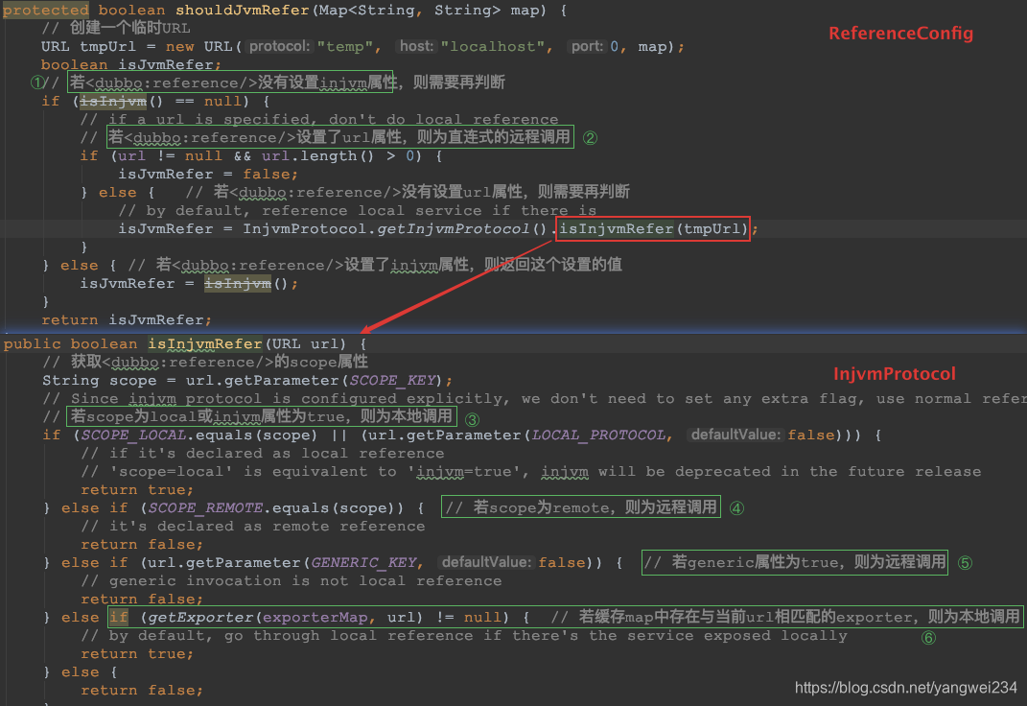1027x706 pixels.
Task: Click the highlighted if keyword before getExporter
Action: (119, 618)
